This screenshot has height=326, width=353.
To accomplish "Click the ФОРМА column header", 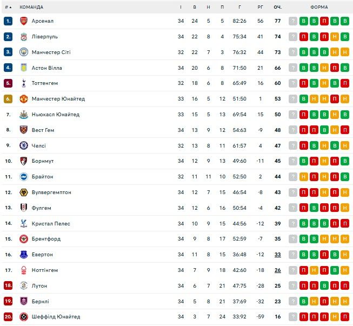I will click(x=318, y=7).
